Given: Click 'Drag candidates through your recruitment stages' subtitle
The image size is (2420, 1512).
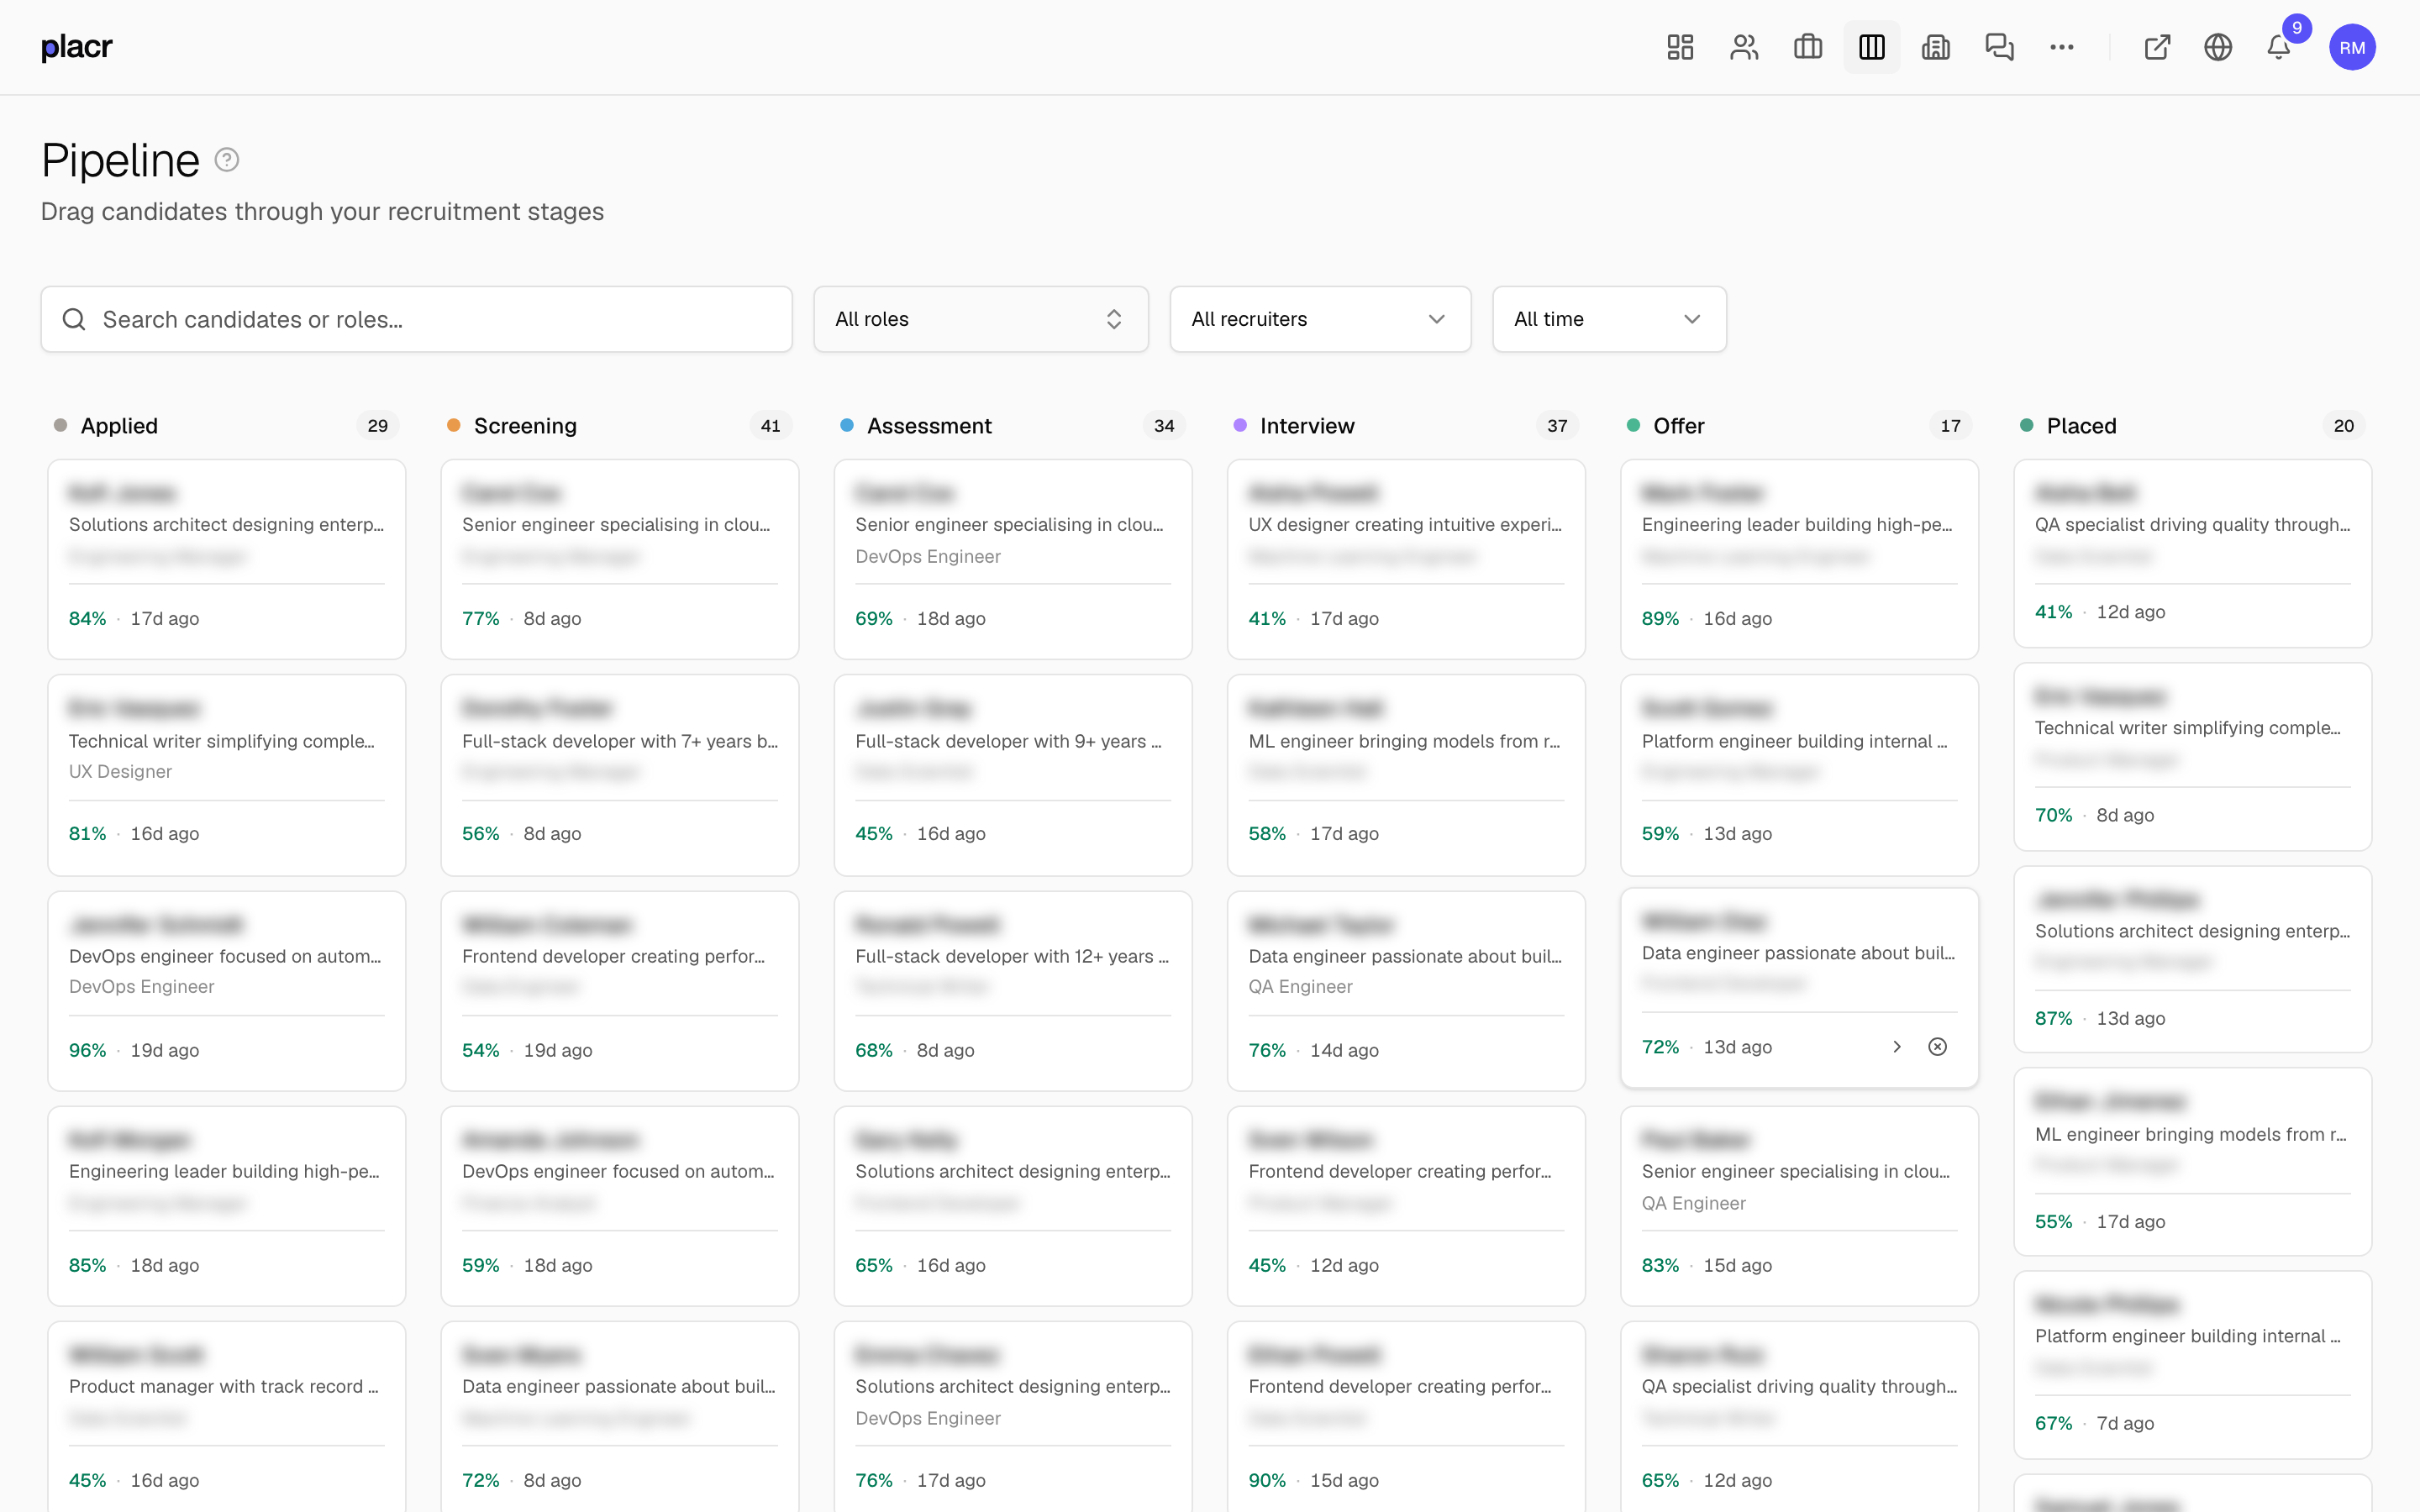Looking at the screenshot, I should pyautogui.click(x=322, y=212).
